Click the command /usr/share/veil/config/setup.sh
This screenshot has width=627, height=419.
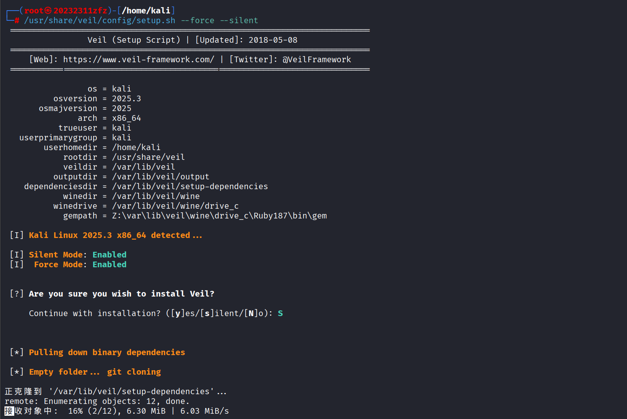[x=100, y=20]
